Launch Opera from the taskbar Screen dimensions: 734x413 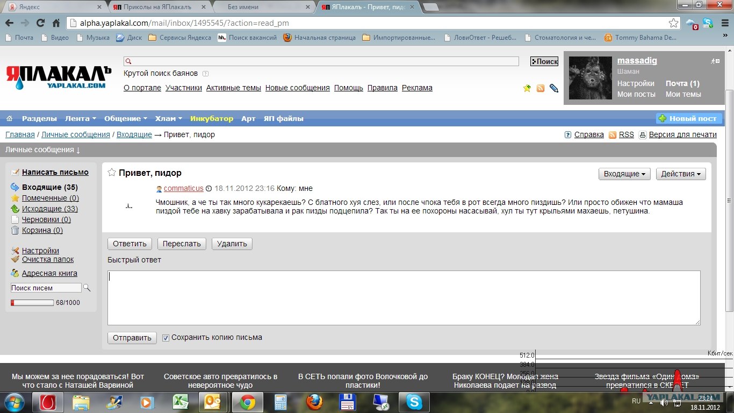(x=48, y=402)
